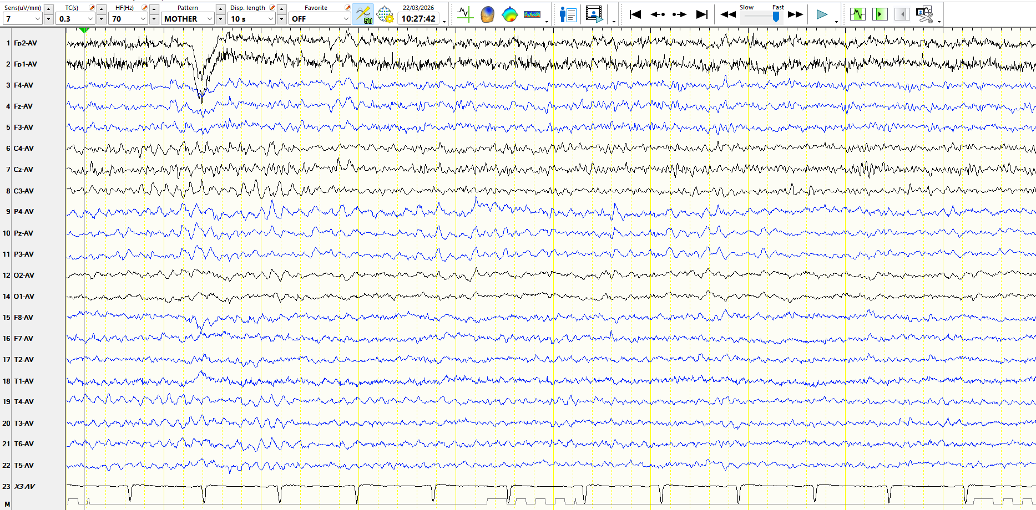Jump to the beginning of recording
Viewport: 1036px width, 510px height.
pyautogui.click(x=635, y=14)
